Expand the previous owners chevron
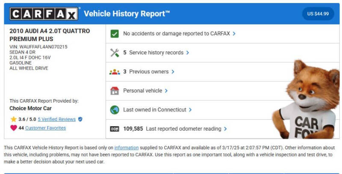The image size is (342, 174). coord(173,72)
